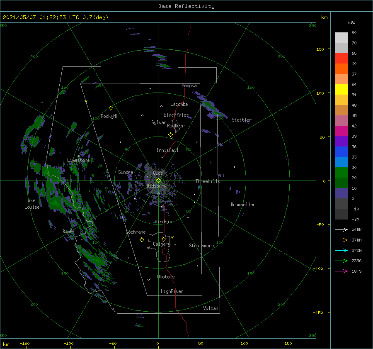The image size is (373, 349).
Task: Click yellow diamond marker below RedDeer label
Action: (170, 135)
